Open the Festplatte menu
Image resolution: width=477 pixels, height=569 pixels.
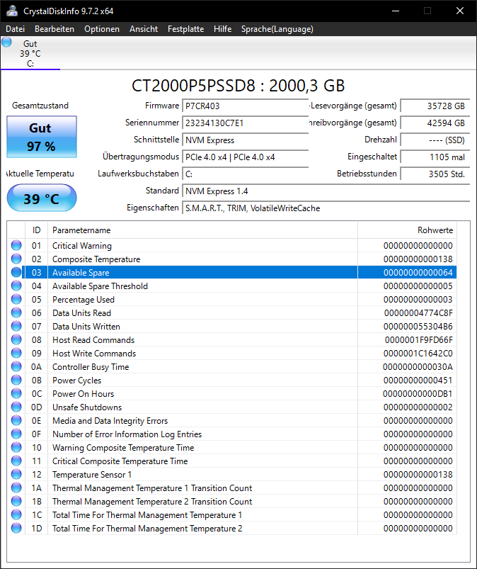(185, 29)
